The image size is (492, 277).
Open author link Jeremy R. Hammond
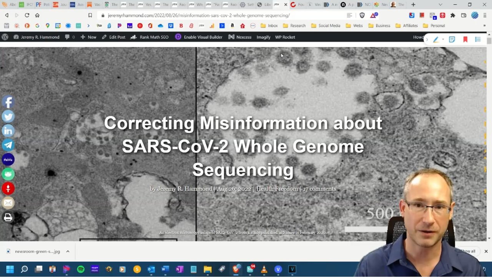[184, 189]
